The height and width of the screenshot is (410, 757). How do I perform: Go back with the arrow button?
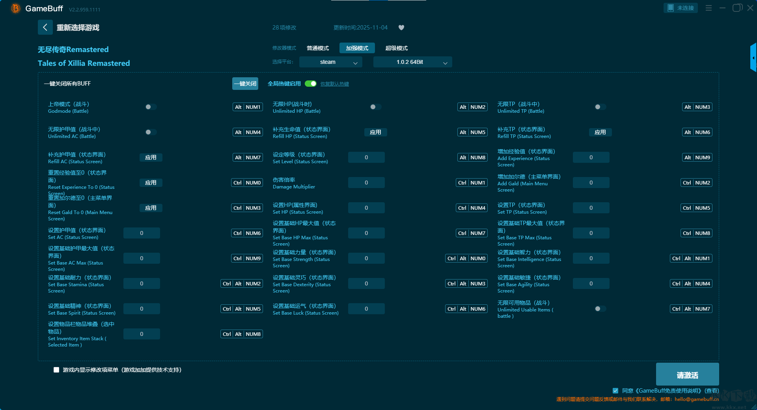point(45,27)
